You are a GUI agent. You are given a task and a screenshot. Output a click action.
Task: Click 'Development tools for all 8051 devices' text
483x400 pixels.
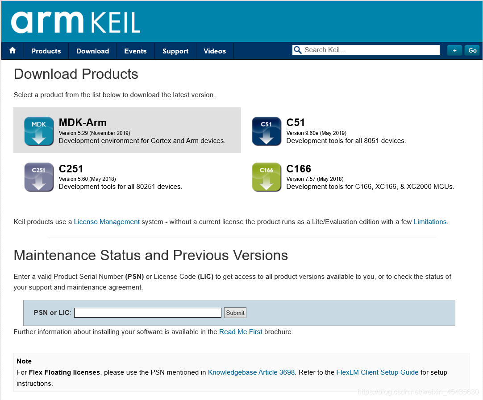point(346,141)
